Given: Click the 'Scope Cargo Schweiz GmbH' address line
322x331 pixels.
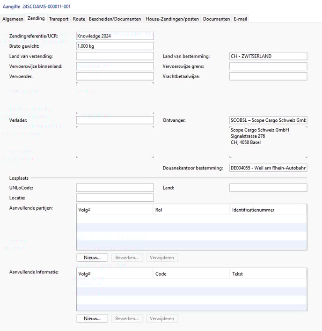Looking at the screenshot, I should pos(260,130).
